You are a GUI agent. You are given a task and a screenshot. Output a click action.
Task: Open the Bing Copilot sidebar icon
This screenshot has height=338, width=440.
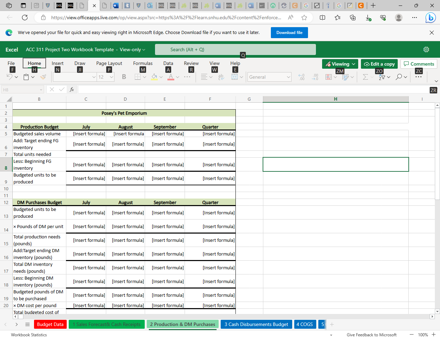click(x=430, y=18)
